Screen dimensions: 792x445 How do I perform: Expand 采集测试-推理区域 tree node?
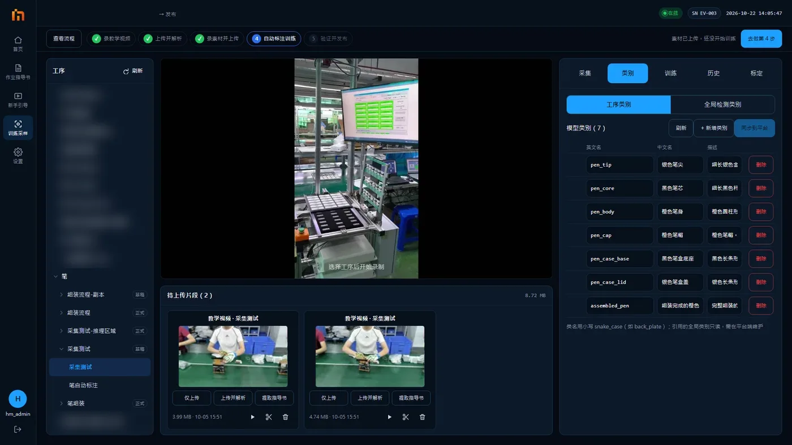(61, 331)
